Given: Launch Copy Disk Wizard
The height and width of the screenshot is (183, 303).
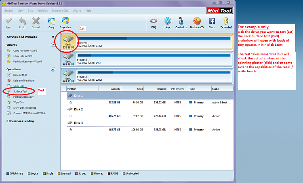Looking at the screenshot, I should point(23,56).
